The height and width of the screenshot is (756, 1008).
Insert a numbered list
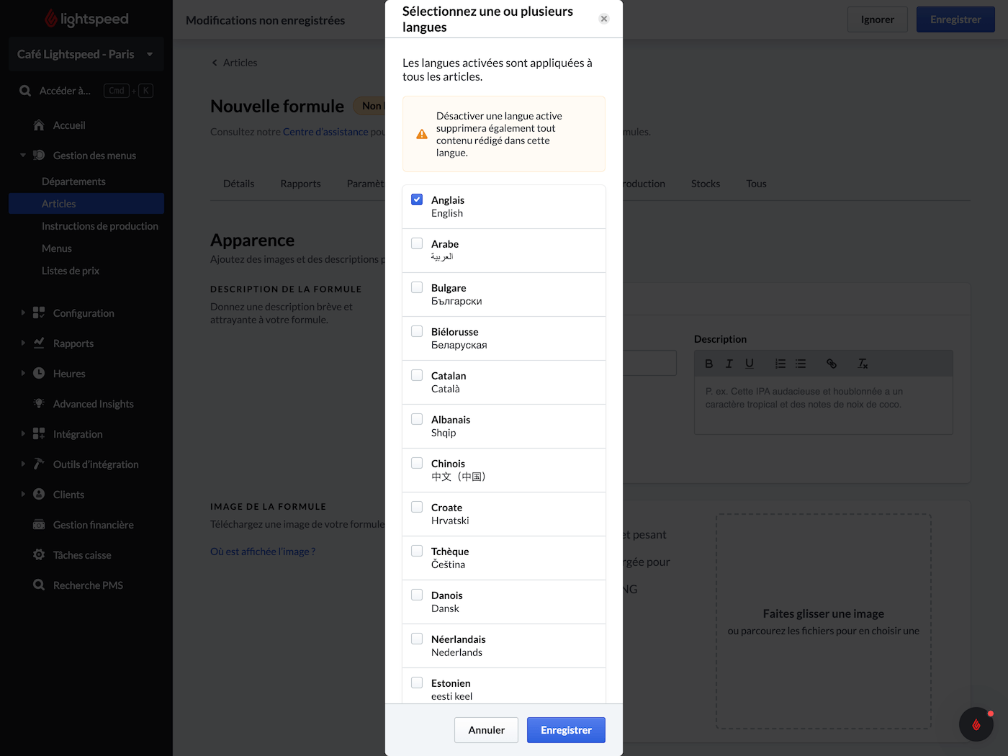point(780,364)
